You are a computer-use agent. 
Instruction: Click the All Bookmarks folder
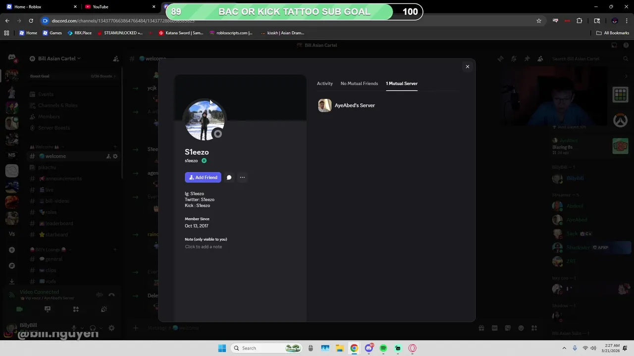pyautogui.click(x=613, y=33)
